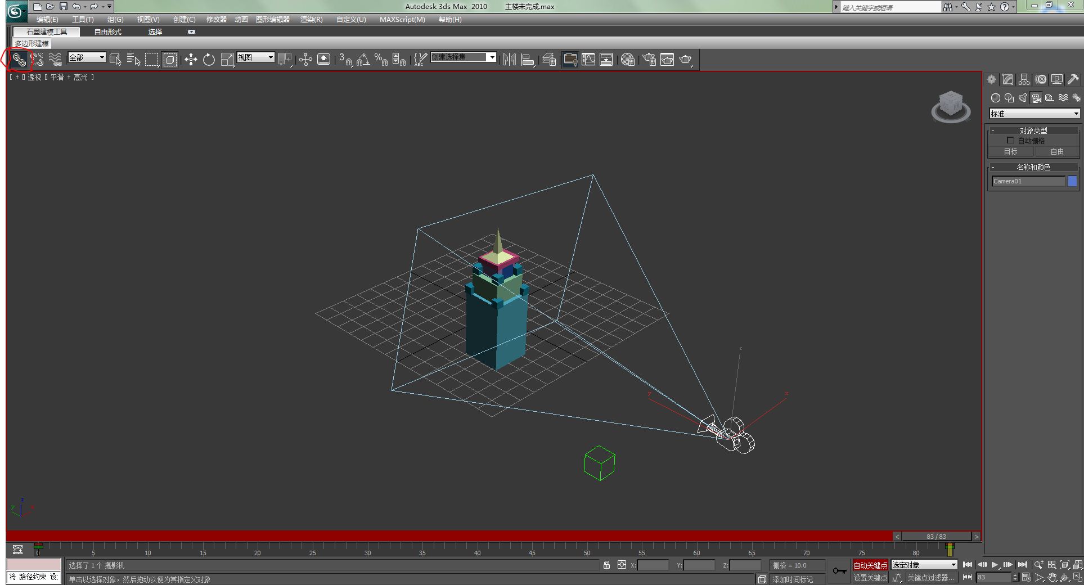Click the large Set Keys key button
Screen dimensions: 1084x585
click(839, 571)
